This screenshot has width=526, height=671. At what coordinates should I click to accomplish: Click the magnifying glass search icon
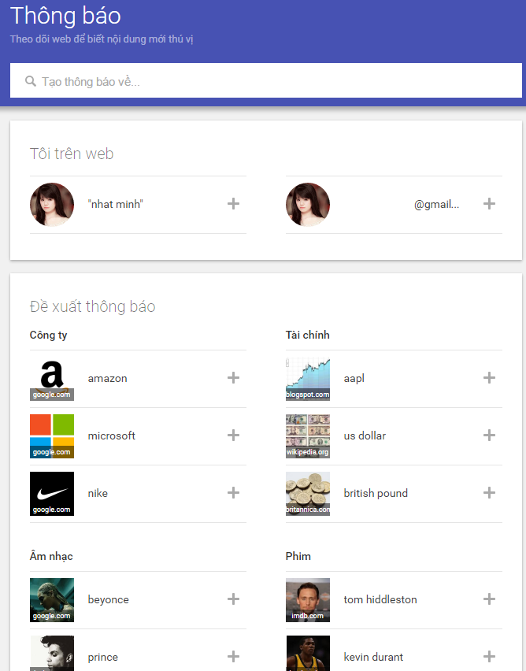point(31,81)
